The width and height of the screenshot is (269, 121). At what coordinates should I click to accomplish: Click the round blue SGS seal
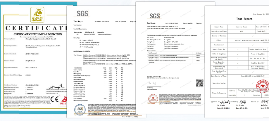click(80, 110)
